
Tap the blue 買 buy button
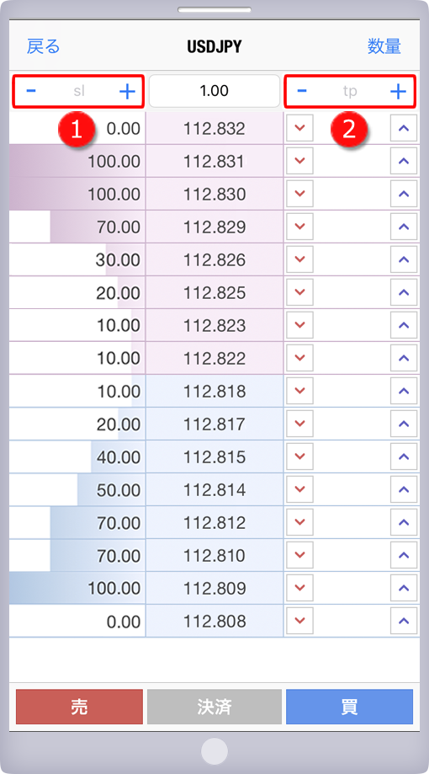349,707
